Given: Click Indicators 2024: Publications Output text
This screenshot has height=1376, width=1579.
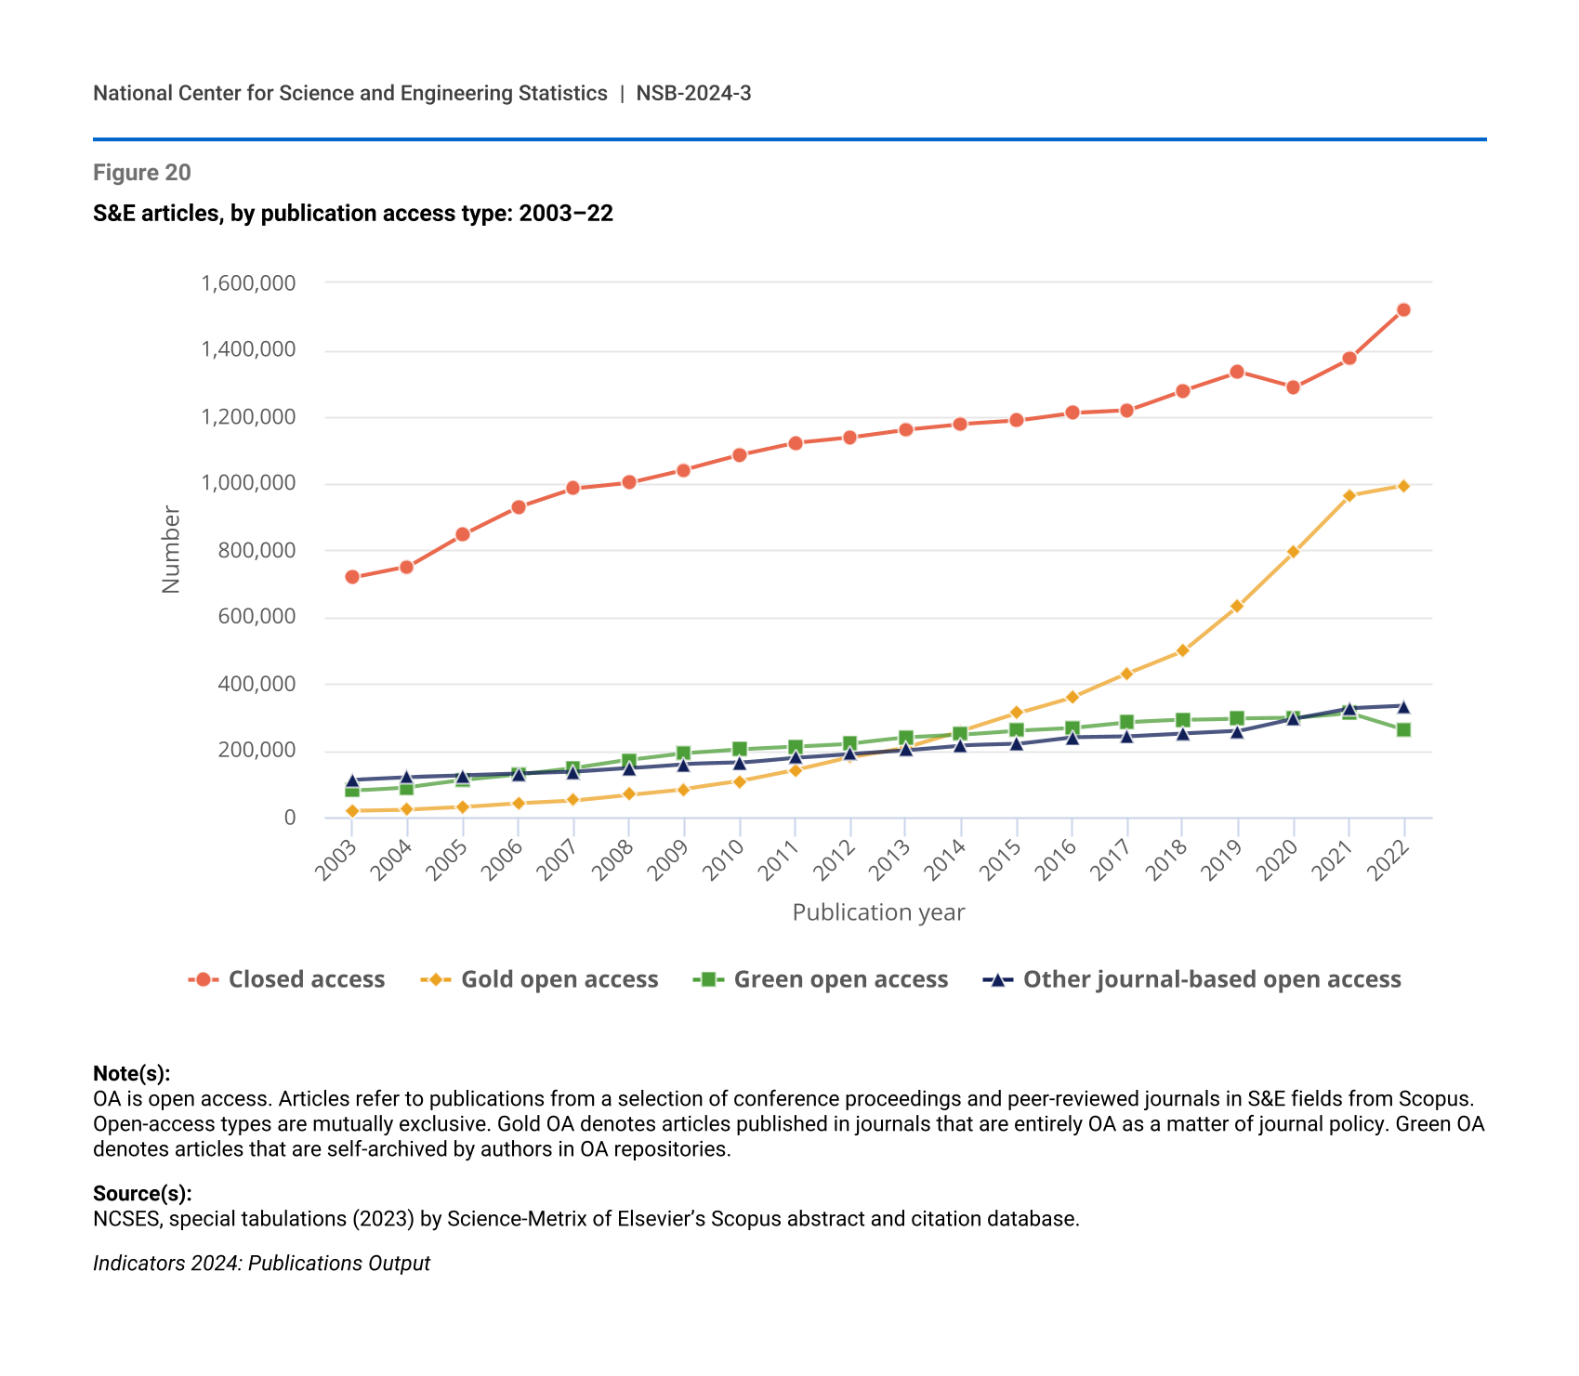Looking at the screenshot, I should (261, 1264).
